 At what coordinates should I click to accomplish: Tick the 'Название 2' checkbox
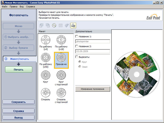[77, 46]
